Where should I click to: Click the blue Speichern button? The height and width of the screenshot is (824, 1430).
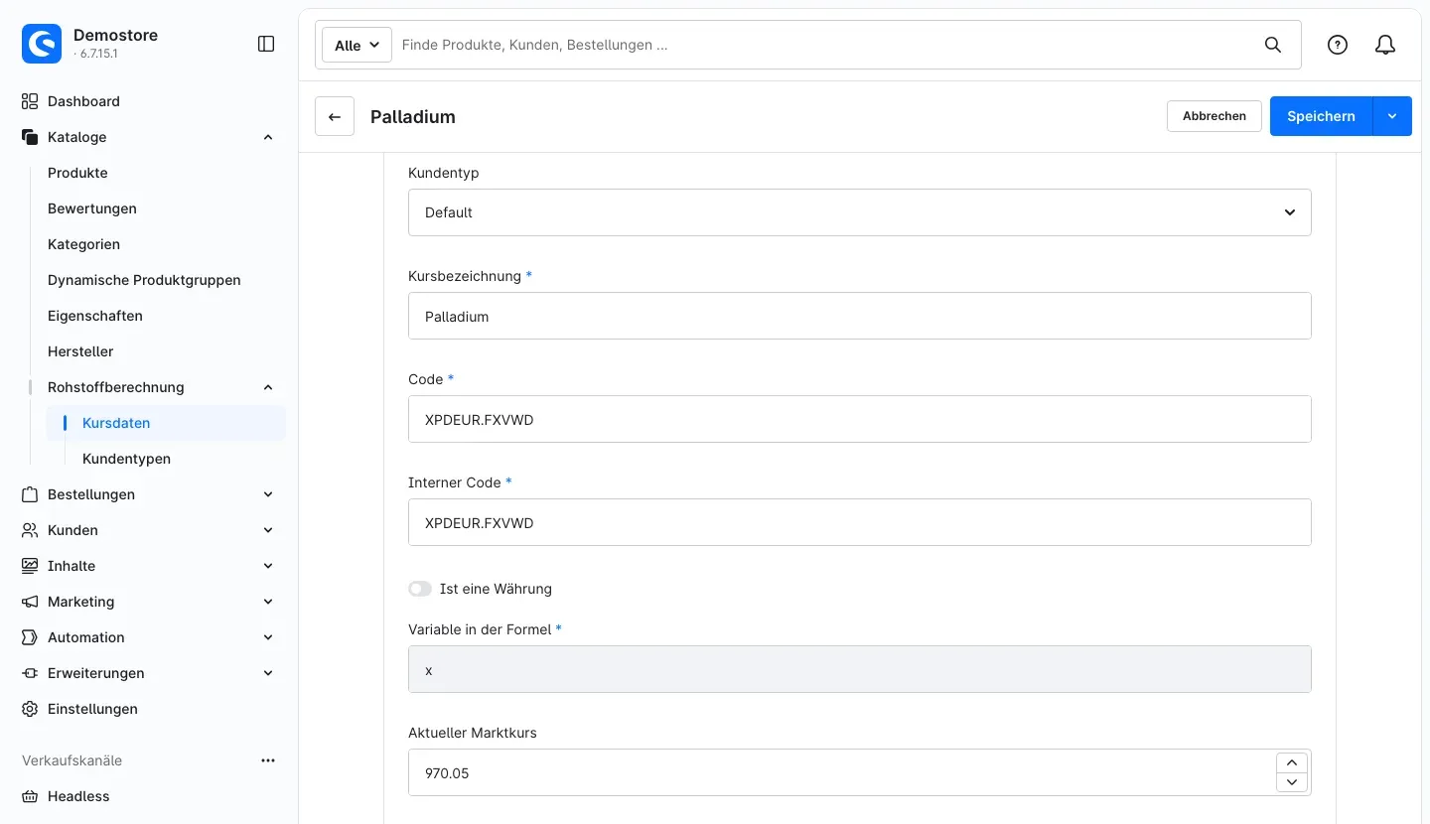pyautogui.click(x=1321, y=116)
